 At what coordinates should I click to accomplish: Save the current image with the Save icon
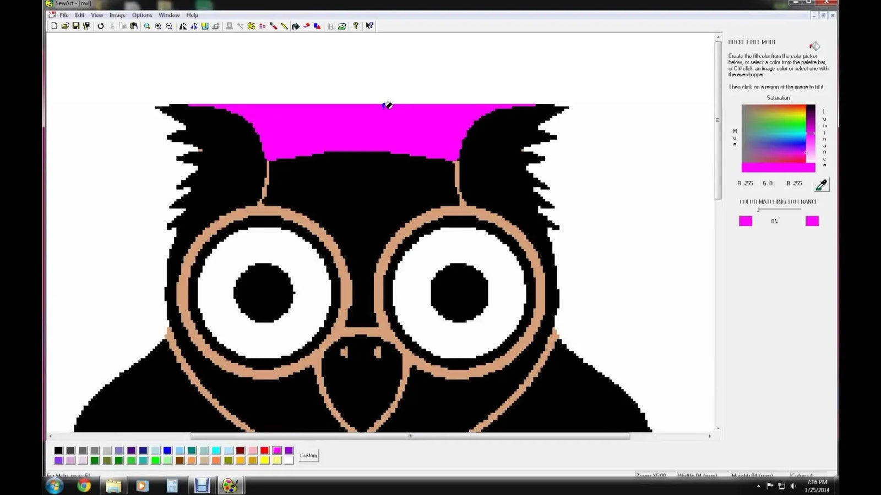coord(76,26)
